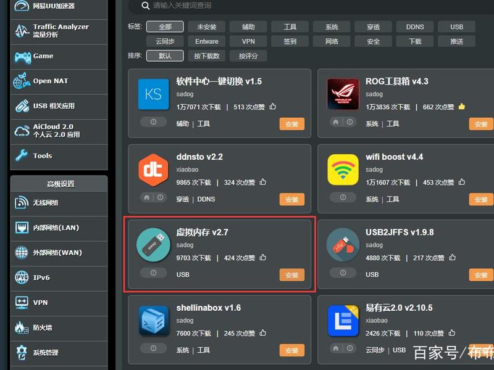Click 虚拟内存 info icon
494x370 pixels.
click(153, 273)
